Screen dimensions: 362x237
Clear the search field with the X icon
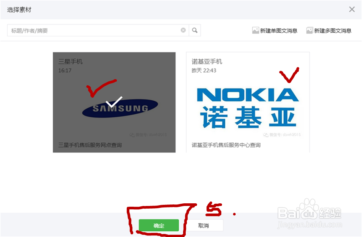[183, 30]
